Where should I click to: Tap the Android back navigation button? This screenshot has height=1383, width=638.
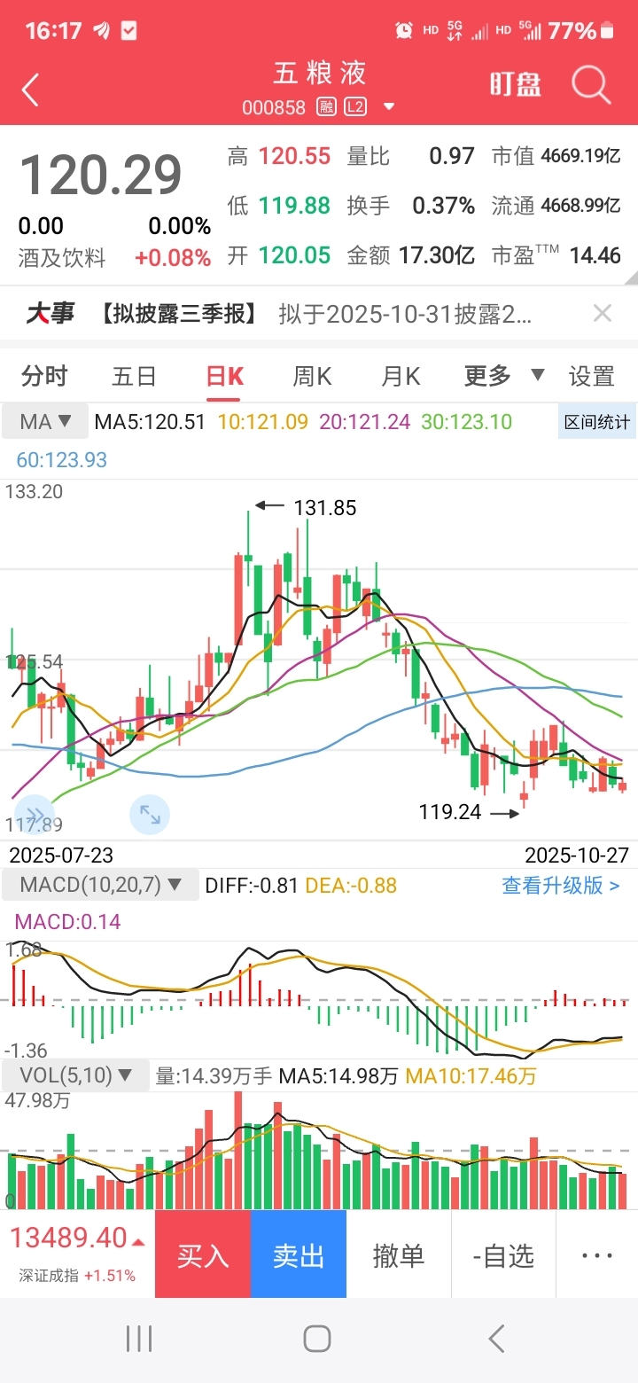[x=496, y=1339]
